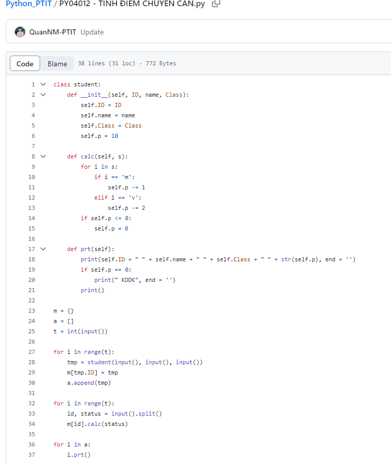This screenshot has width=391, height=464.
Task: Click line number 33 in the gutter
Action: coord(32,414)
